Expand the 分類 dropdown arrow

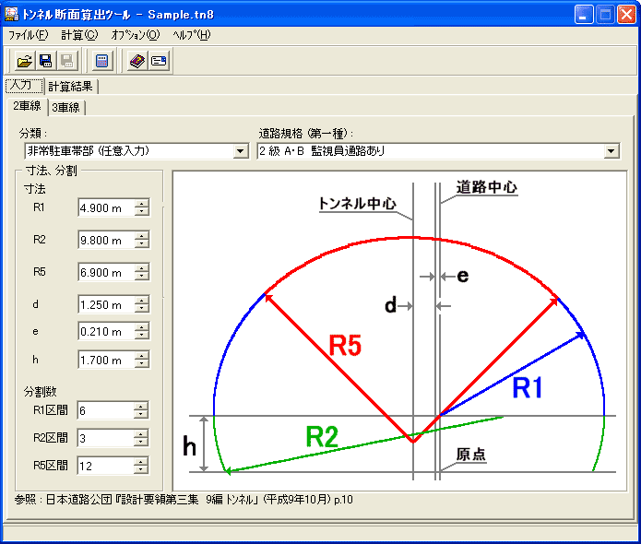[241, 151]
